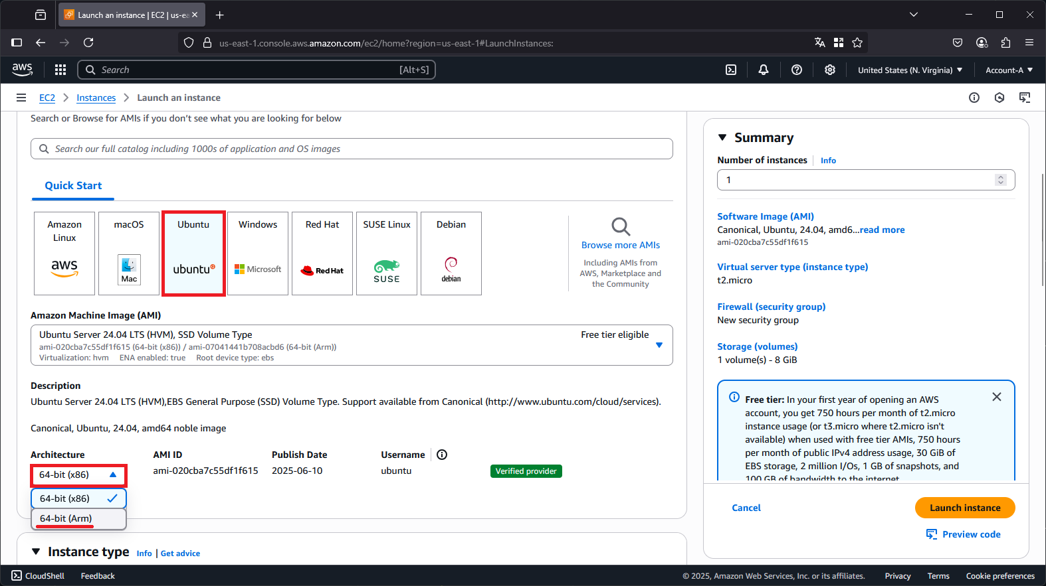Viewport: 1046px width, 586px height.
Task: Collapse the Summary section
Action: point(722,137)
